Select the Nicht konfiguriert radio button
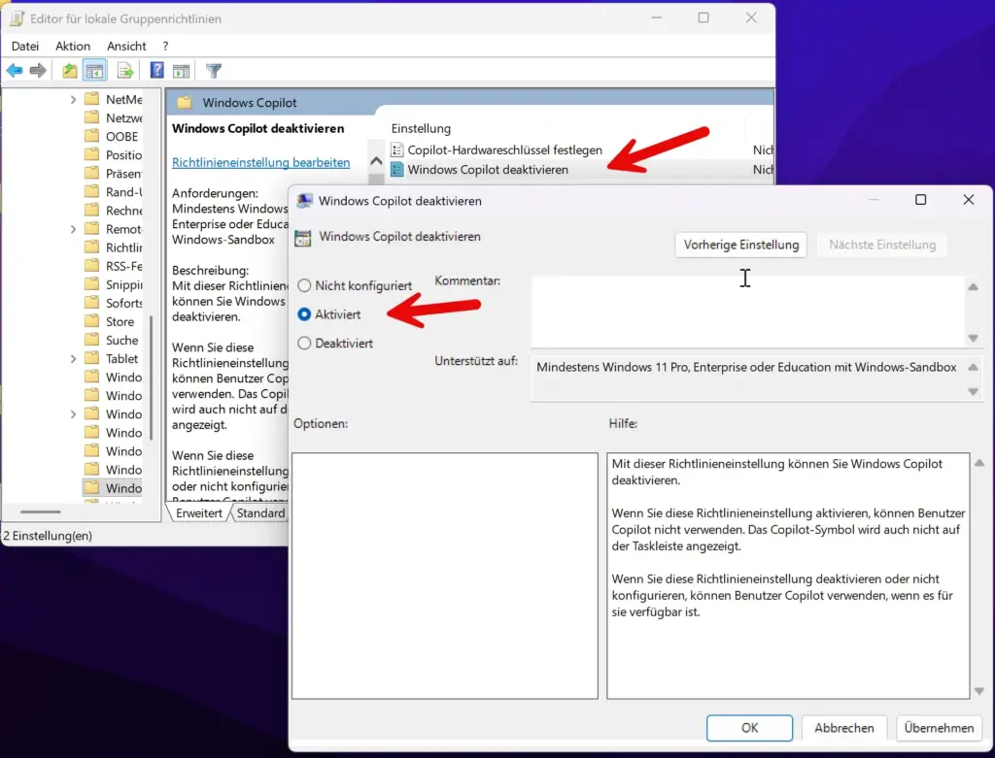 (304, 286)
